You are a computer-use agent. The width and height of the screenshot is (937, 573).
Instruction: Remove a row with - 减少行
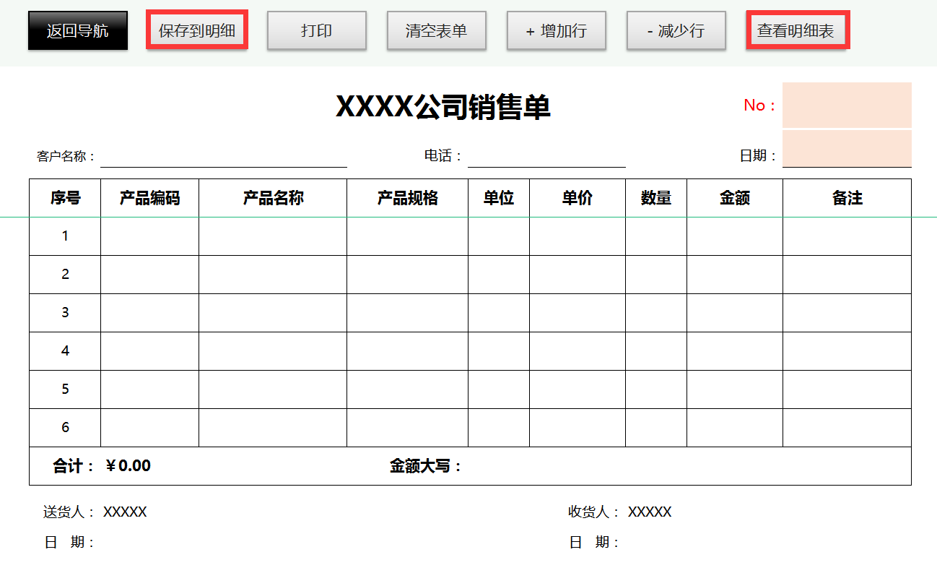tap(676, 31)
